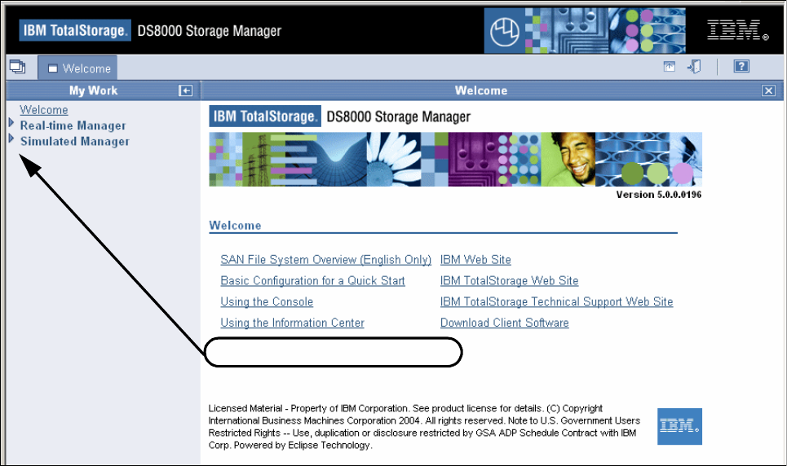Click the Welcome banner image
787x466 pixels.
pos(455,160)
